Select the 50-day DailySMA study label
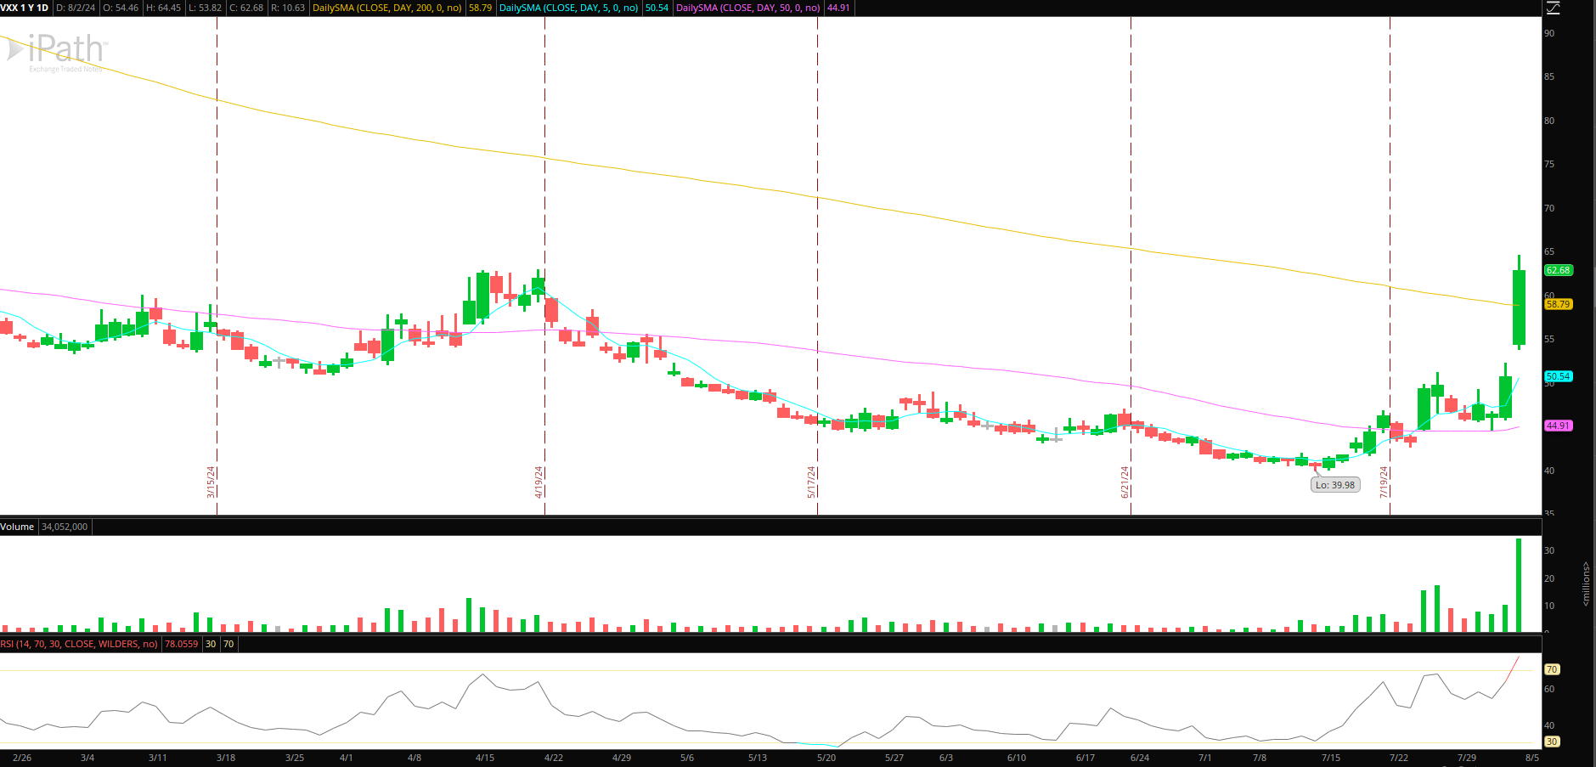Viewport: 1596px width, 767px height. pyautogui.click(x=748, y=8)
